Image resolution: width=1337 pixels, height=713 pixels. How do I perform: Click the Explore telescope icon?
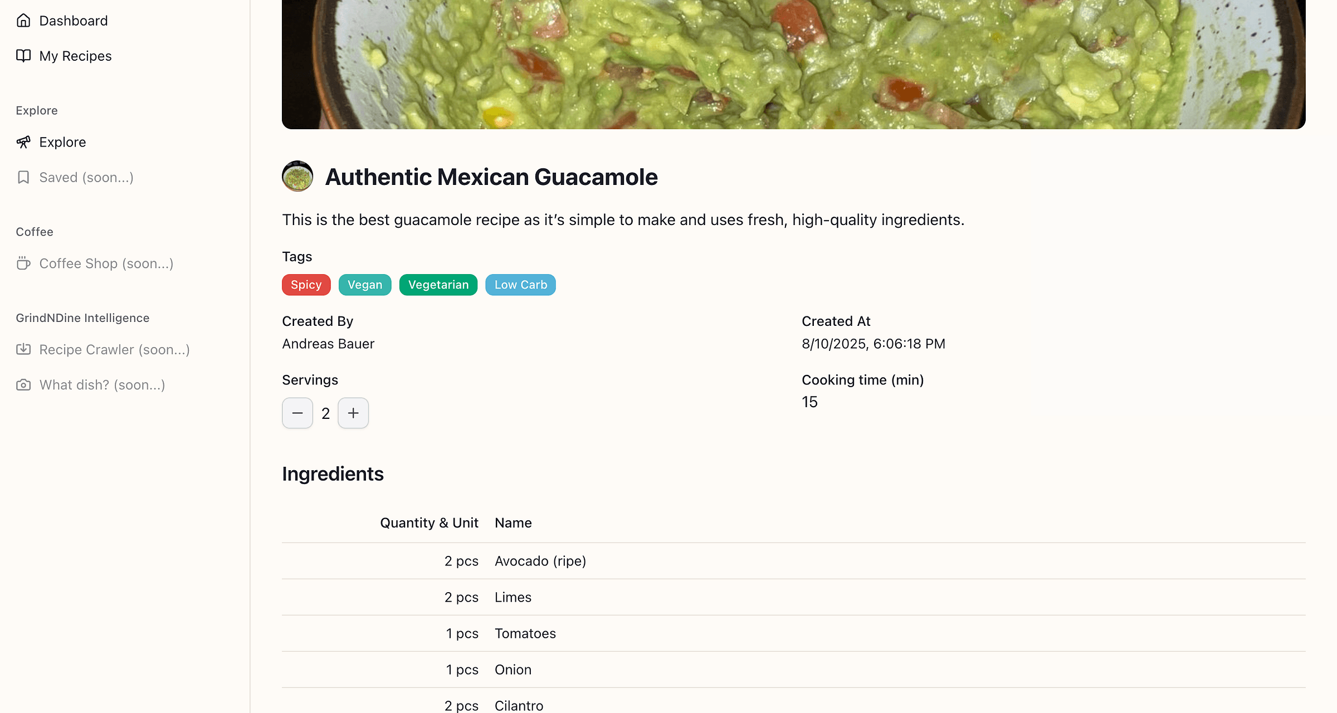[23, 142]
